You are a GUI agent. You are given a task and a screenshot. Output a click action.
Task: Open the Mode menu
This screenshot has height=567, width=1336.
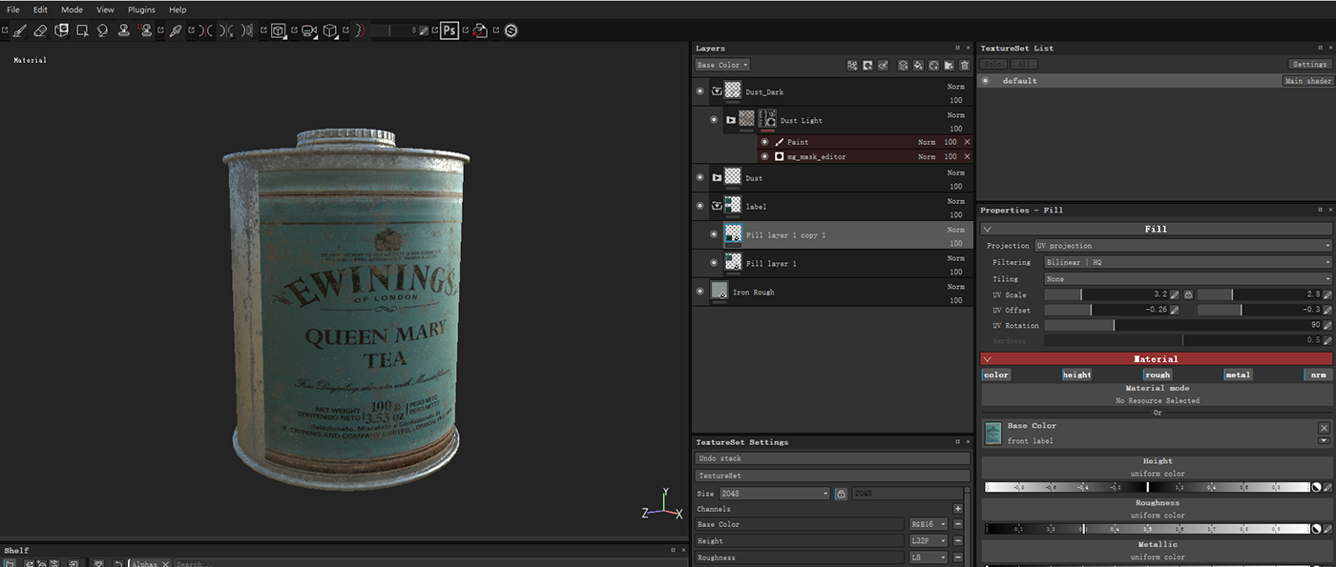pos(72,10)
